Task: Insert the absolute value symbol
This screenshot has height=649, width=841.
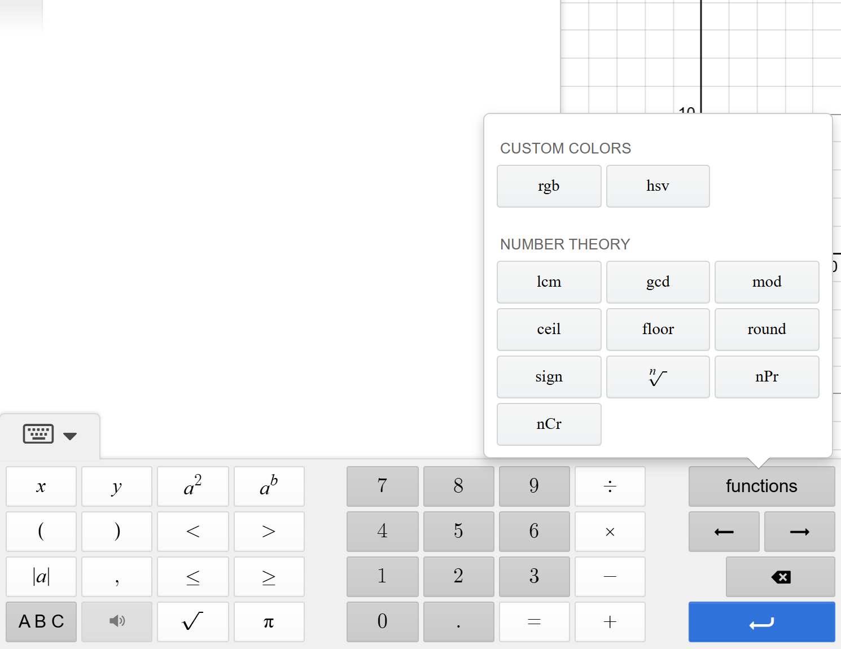Action: click(40, 576)
